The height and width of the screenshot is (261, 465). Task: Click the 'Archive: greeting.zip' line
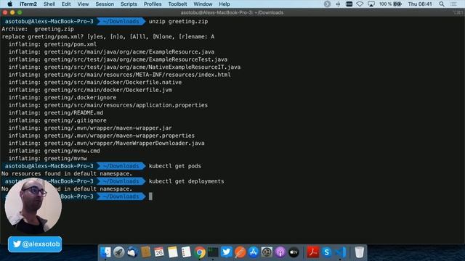[x=38, y=29]
